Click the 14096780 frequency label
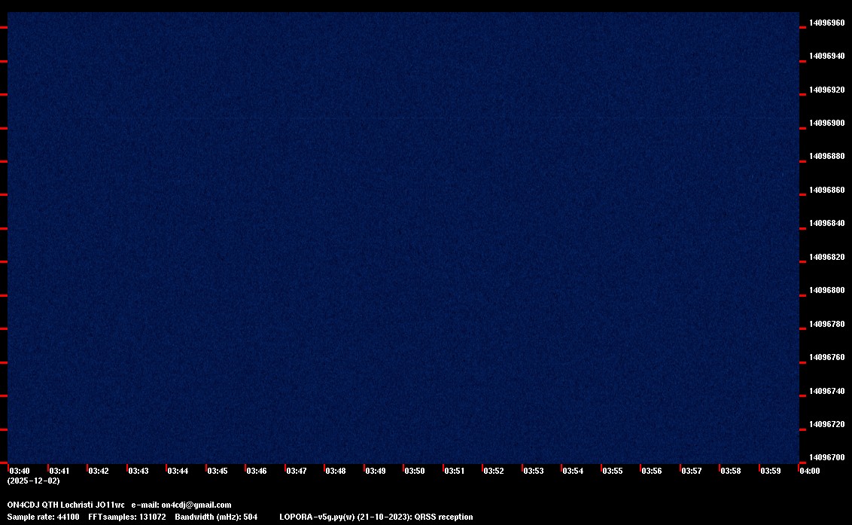Viewport: 852px width, 525px height. [827, 324]
